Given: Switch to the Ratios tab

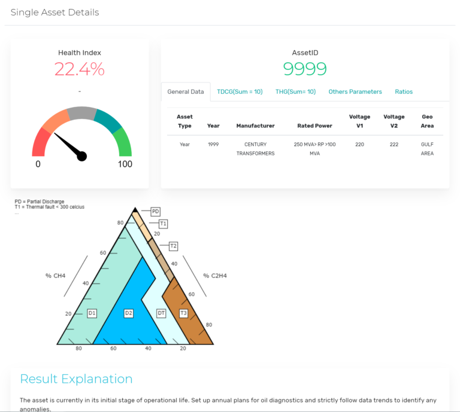Looking at the screenshot, I should point(404,91).
